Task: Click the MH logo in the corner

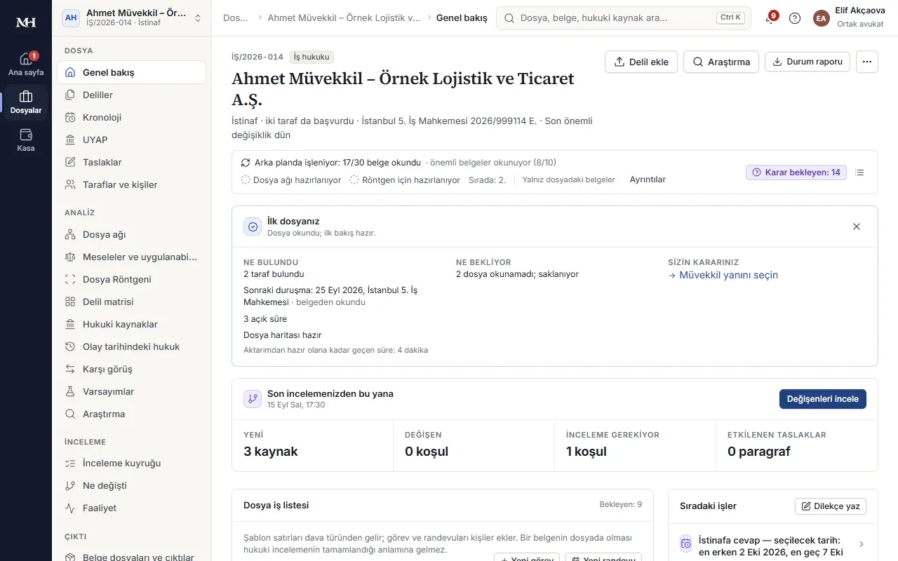Action: point(26,22)
